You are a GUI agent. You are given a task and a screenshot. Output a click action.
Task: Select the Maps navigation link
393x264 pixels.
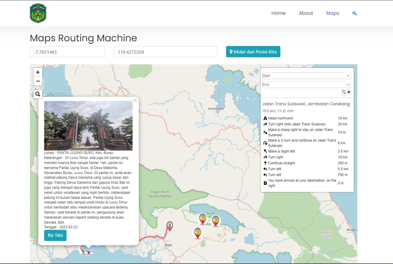click(333, 13)
